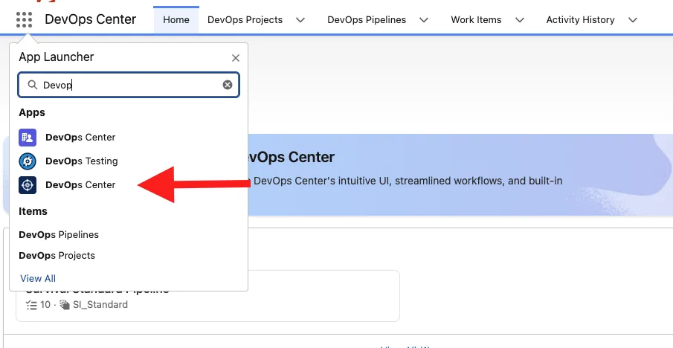Click View All in App Launcher
Viewport: 673px width, 348px height.
(x=38, y=279)
